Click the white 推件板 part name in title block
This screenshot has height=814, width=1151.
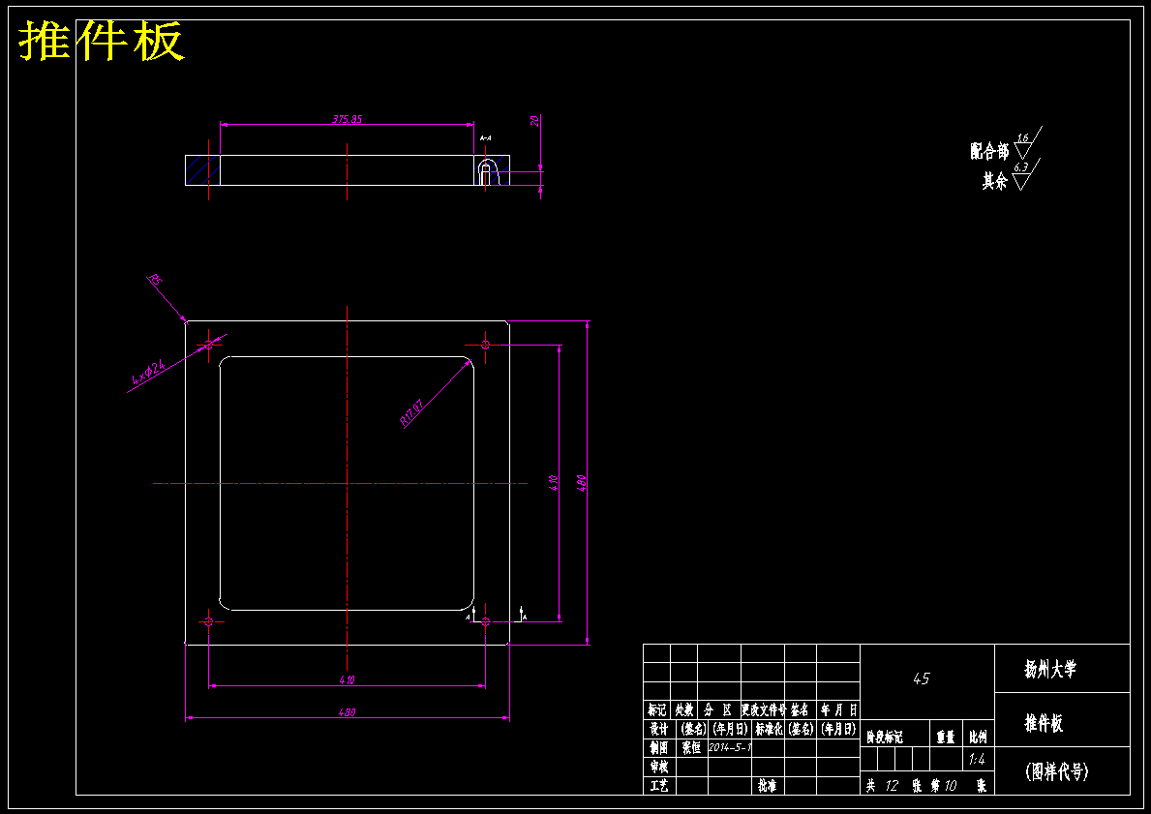click(x=1044, y=723)
